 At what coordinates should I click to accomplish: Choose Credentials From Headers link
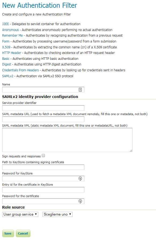point(20,70)
